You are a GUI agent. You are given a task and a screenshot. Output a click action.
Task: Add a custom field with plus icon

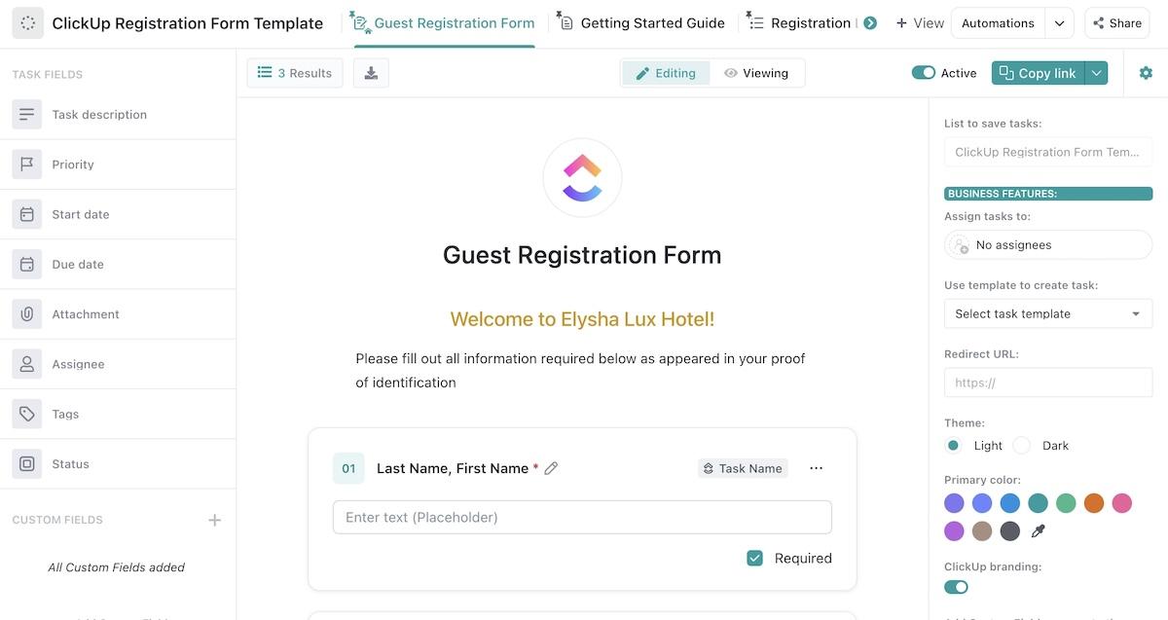point(215,520)
